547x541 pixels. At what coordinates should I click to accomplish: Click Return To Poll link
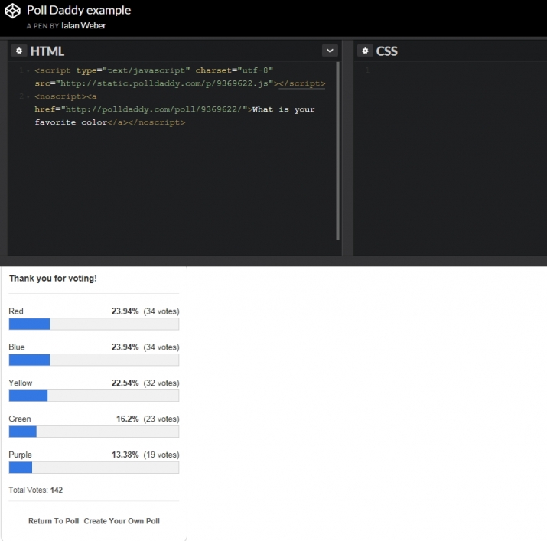pyautogui.click(x=54, y=521)
